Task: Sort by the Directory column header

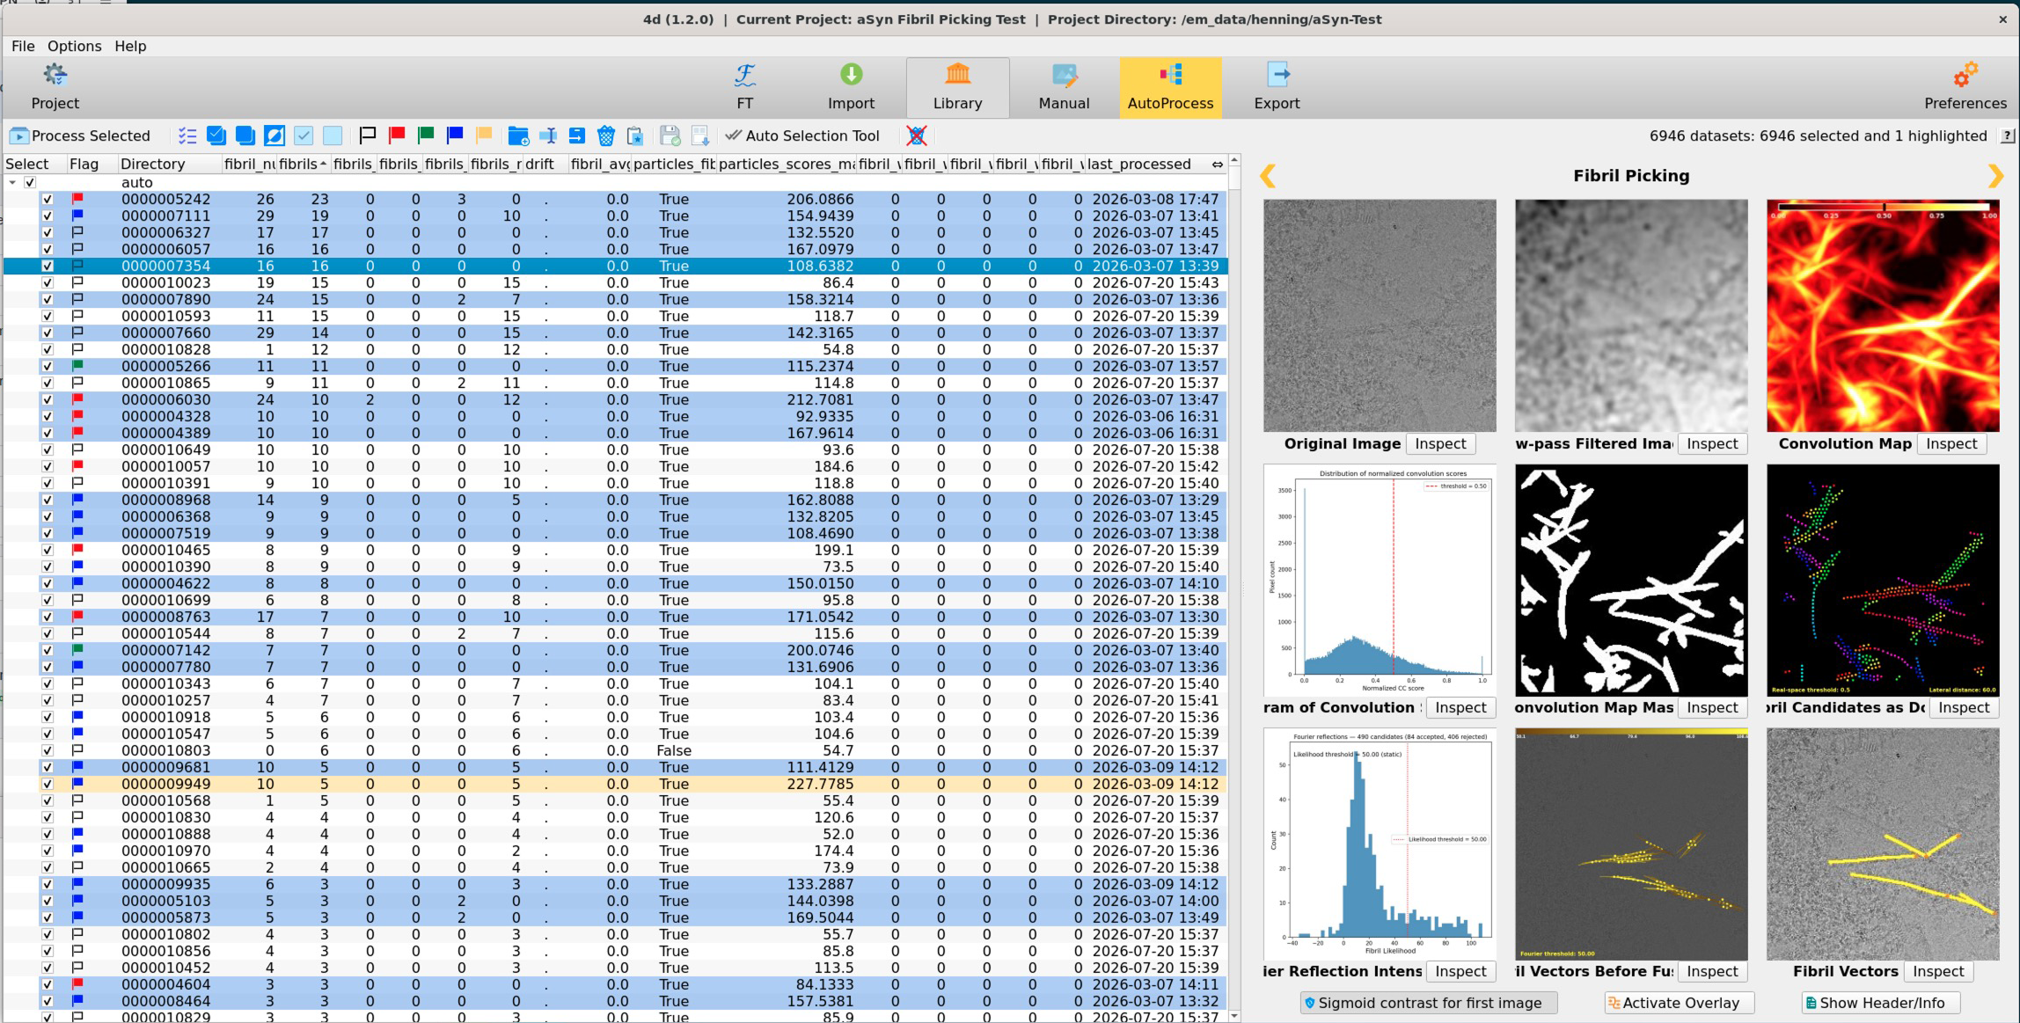Action: pos(169,164)
